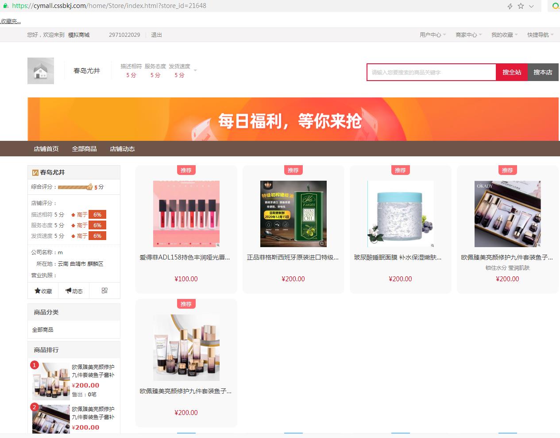Click browser bookmark star icon
The height and width of the screenshot is (438, 560).
pyautogui.click(x=521, y=6)
